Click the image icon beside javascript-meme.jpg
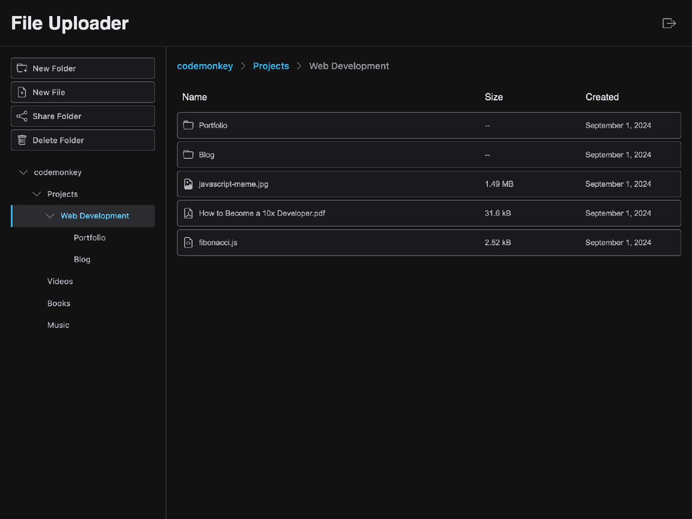Viewport: 692px width, 519px height. pyautogui.click(x=188, y=183)
